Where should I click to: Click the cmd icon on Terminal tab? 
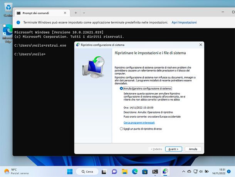pos(18,13)
